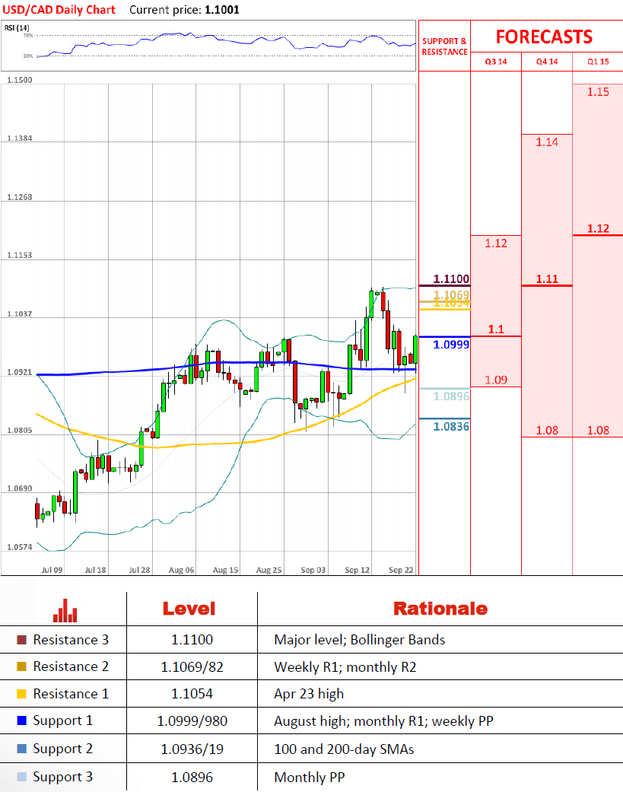Click the 'Apr 23 high' rationale
Viewport: 623px width, 792px height.
[309, 694]
